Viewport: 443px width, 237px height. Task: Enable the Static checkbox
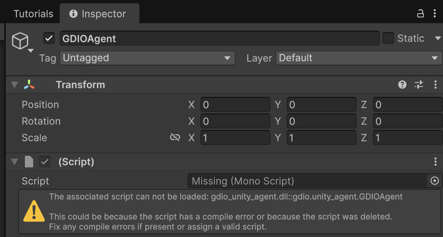388,38
